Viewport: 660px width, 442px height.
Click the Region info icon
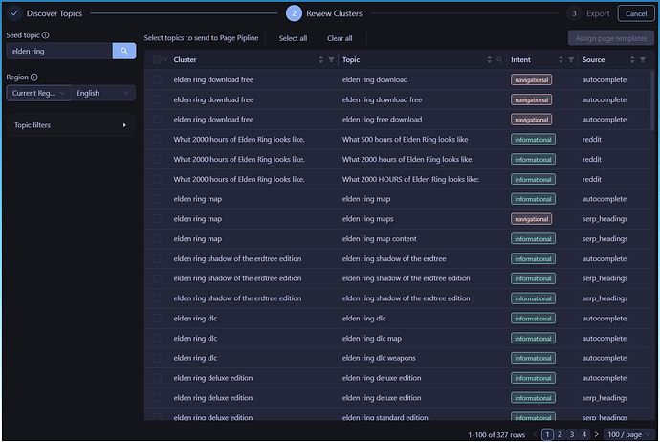(34, 77)
